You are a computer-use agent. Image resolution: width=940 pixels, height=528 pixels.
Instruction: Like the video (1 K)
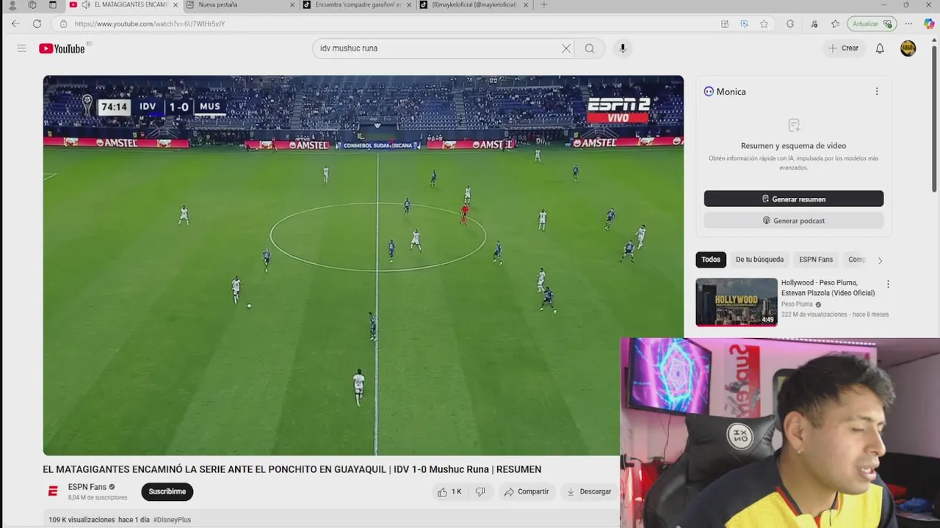[449, 491]
